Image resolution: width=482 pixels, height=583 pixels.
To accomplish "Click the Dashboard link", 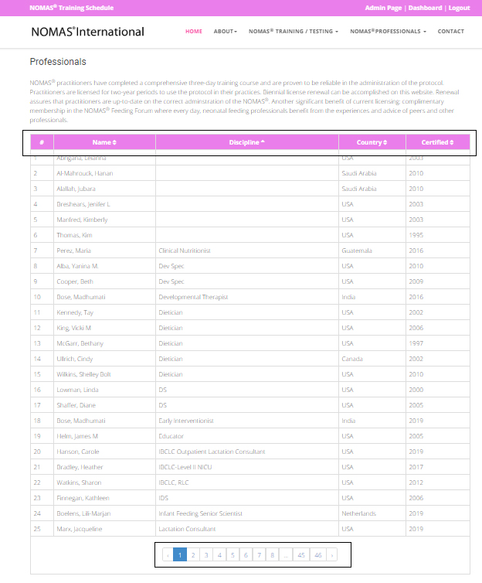I will (425, 8).
